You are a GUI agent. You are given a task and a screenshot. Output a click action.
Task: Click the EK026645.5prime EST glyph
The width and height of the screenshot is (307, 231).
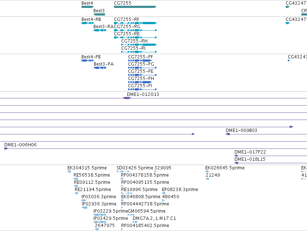pyautogui.click(x=207, y=172)
